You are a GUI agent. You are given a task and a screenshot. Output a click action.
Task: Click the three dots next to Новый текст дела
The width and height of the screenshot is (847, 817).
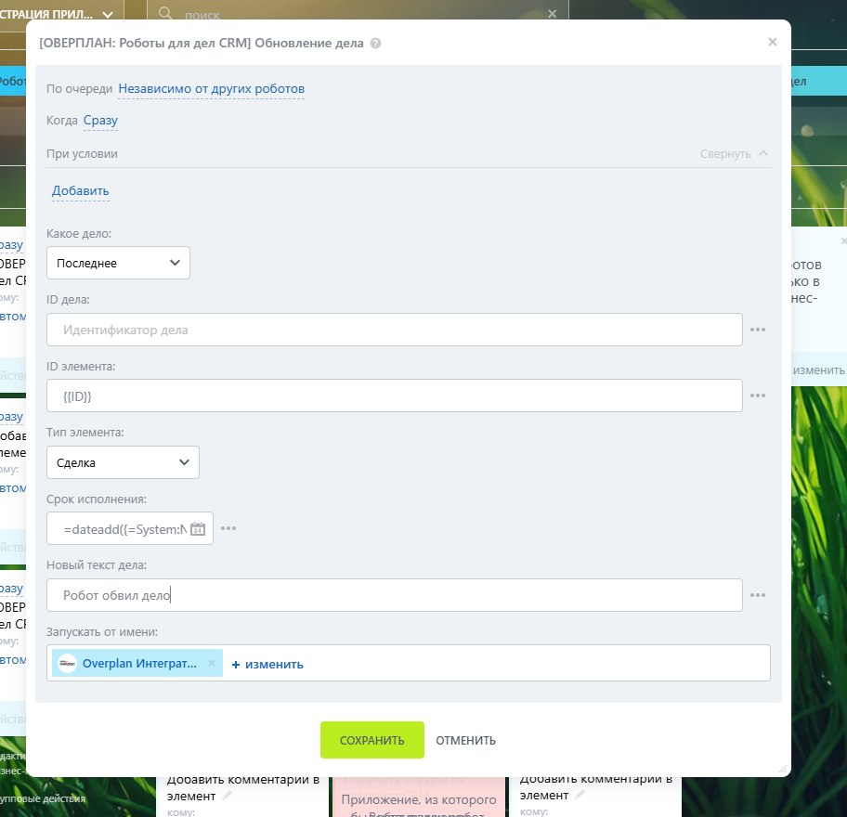tap(758, 595)
